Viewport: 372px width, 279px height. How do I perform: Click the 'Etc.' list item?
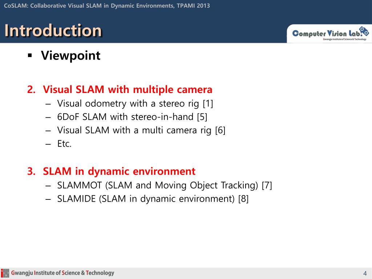coord(64,144)
